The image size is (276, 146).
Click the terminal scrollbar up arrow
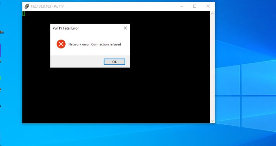pyautogui.click(x=212, y=13)
